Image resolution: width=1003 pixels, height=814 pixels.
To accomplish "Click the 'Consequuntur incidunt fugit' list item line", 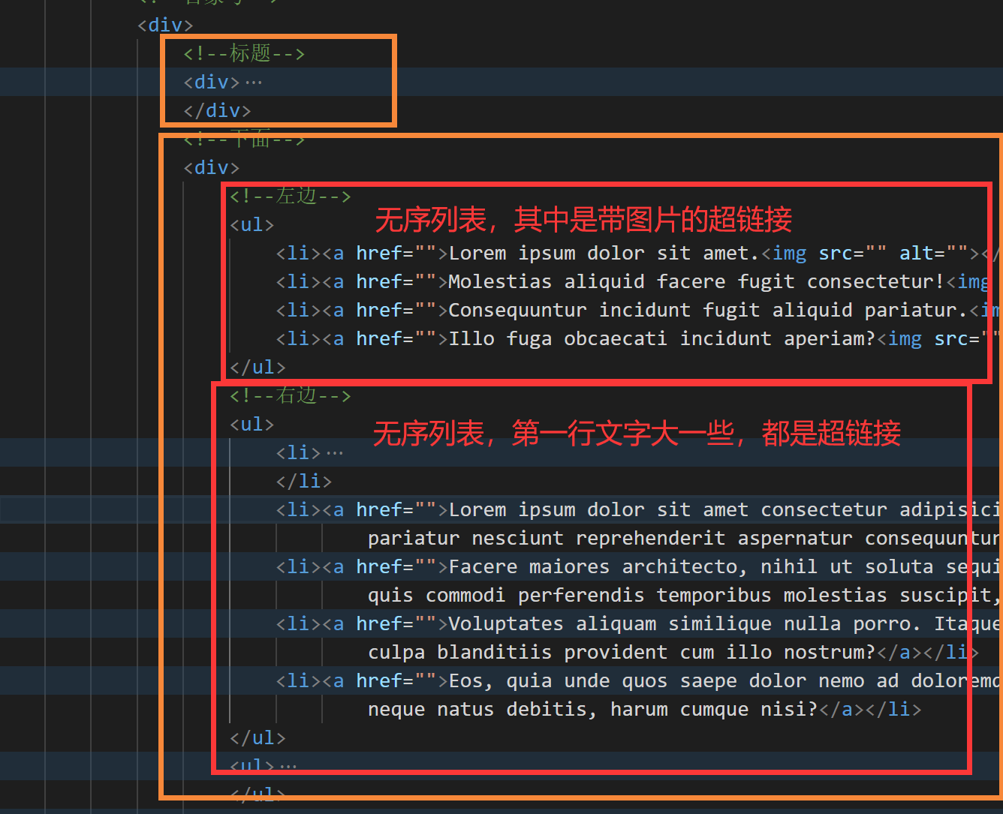I will coord(640,310).
